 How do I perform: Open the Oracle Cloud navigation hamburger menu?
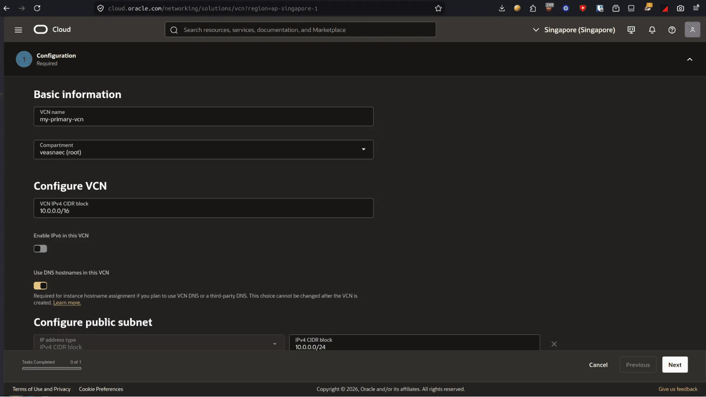(x=18, y=30)
